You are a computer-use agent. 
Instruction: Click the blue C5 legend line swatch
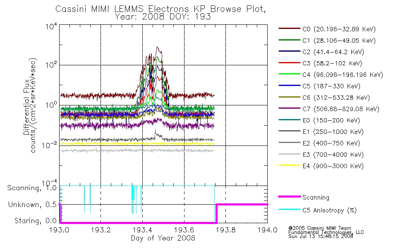coord(290,86)
